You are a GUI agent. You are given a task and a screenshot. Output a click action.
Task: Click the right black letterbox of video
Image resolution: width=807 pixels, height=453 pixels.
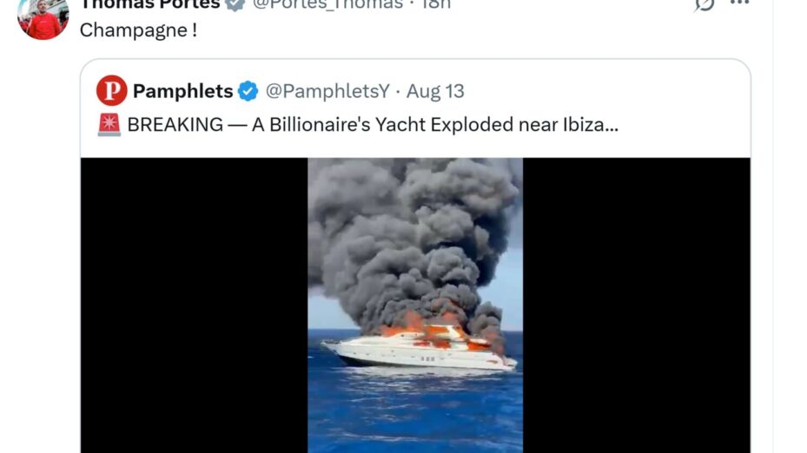637,305
